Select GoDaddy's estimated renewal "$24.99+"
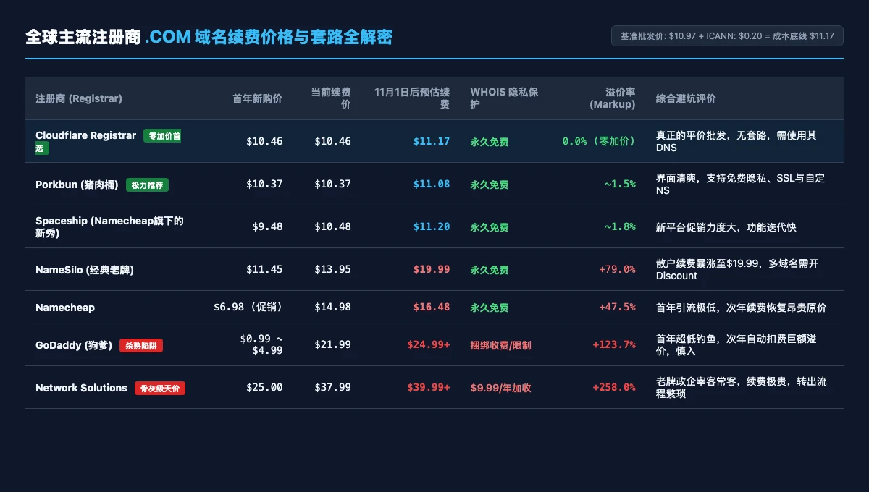The image size is (869, 492). click(x=429, y=344)
